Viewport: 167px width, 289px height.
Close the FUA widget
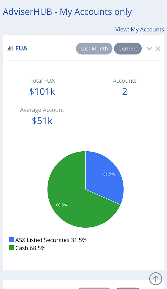pyautogui.click(x=158, y=49)
